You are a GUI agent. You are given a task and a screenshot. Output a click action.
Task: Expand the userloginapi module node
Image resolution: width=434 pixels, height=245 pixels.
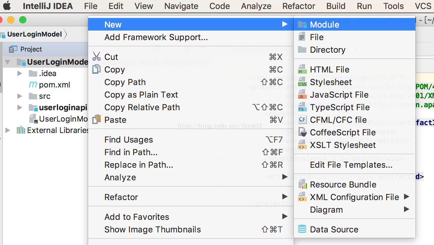click(x=19, y=108)
